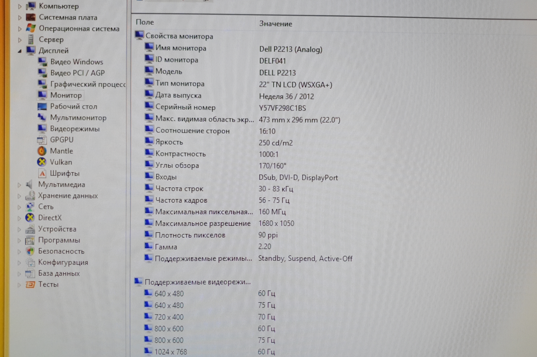Open the Vulkan icon

pos(42,162)
